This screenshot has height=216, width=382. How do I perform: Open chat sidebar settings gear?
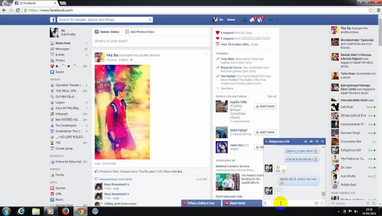368,203
